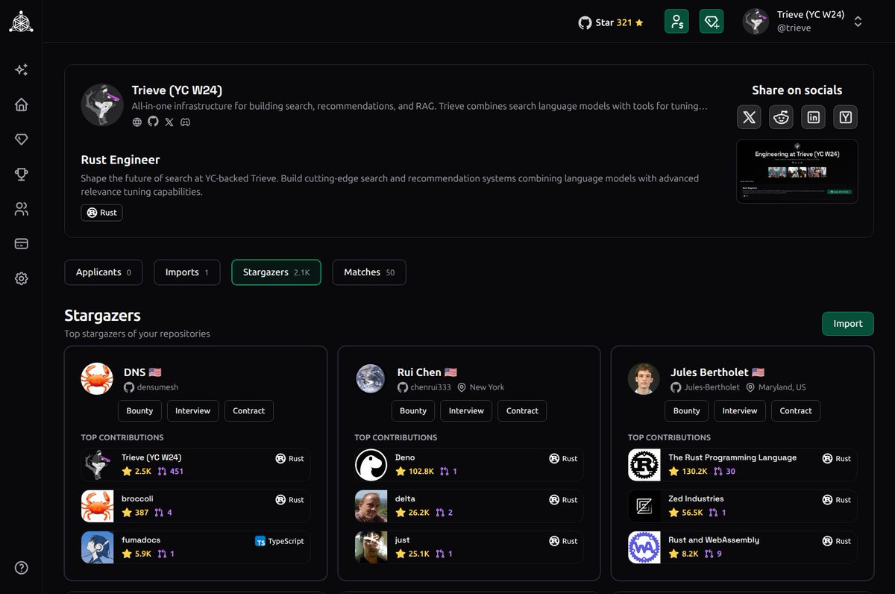Viewport: 895px width, 594px height.
Task: Share on X social button
Action: pos(750,117)
